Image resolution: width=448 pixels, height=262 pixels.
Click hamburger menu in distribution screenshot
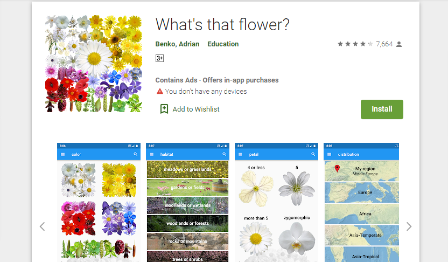click(x=330, y=154)
